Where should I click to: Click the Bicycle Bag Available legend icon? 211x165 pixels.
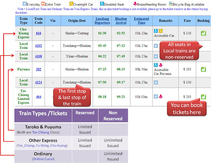click(171, 4)
